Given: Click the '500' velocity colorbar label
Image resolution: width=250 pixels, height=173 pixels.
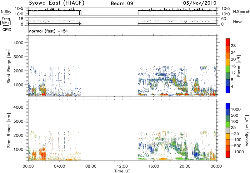Looking at the screenshot, I should (x=235, y=116).
